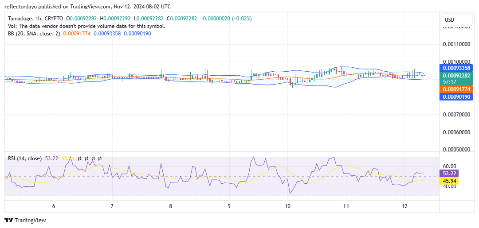Click date 7 on the time axis

pyautogui.click(x=112, y=206)
